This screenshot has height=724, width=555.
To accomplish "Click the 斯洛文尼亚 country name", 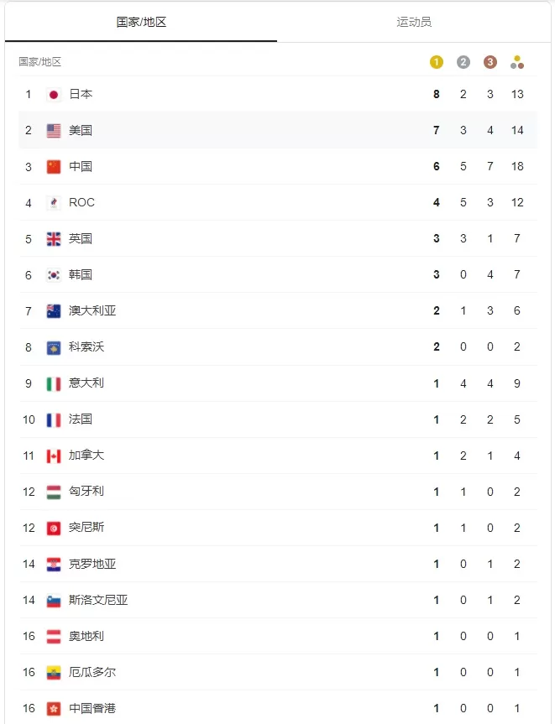I will [x=98, y=600].
